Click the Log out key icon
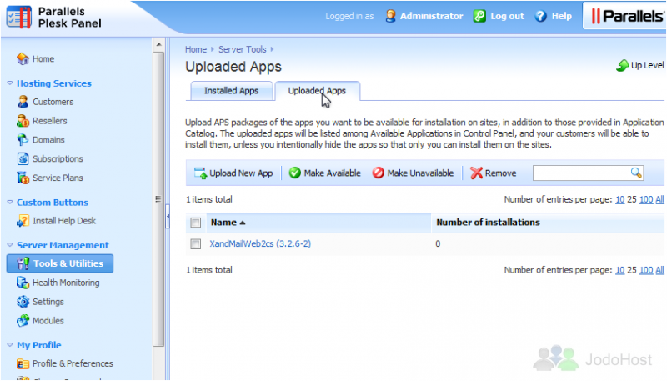The height and width of the screenshot is (381, 667). coord(479,16)
